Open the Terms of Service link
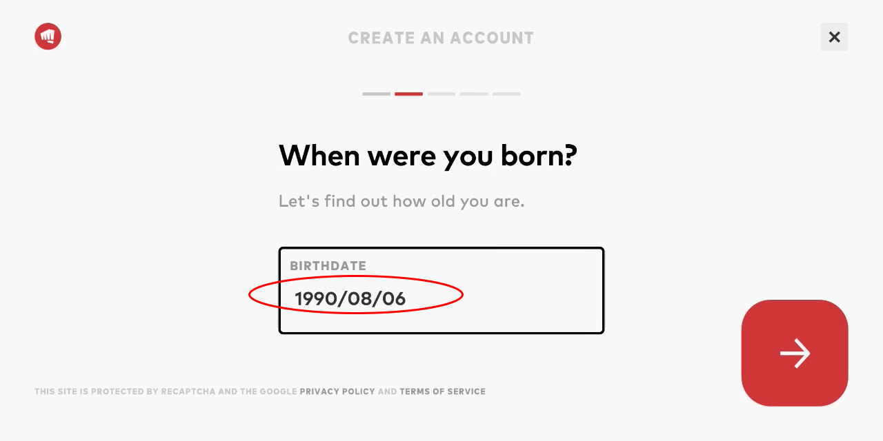Screen dimensions: 883x441 click(442, 391)
